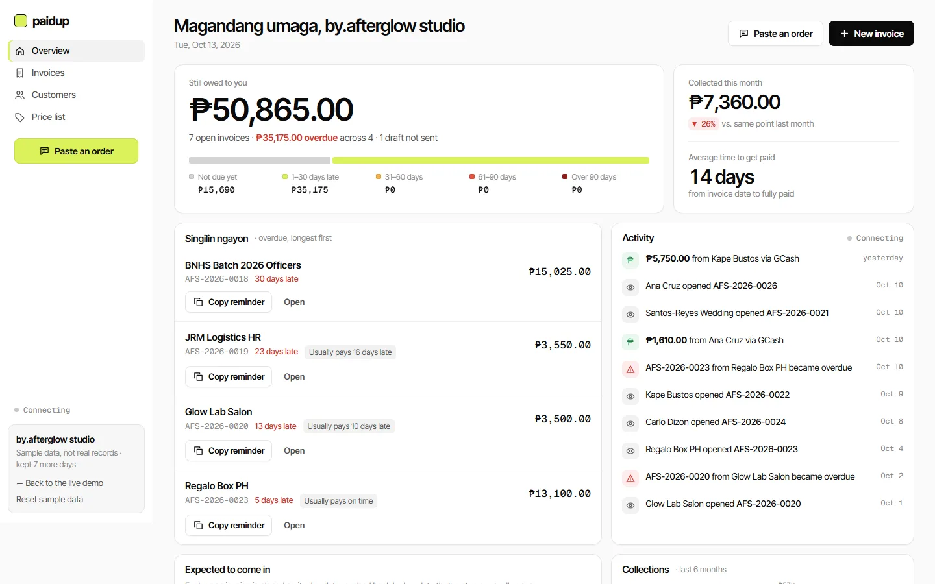The image size is (935, 584).
Task: Create a New invoice
Action: [871, 34]
